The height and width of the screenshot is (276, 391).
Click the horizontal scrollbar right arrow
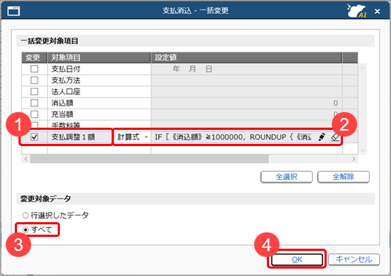tap(353, 159)
